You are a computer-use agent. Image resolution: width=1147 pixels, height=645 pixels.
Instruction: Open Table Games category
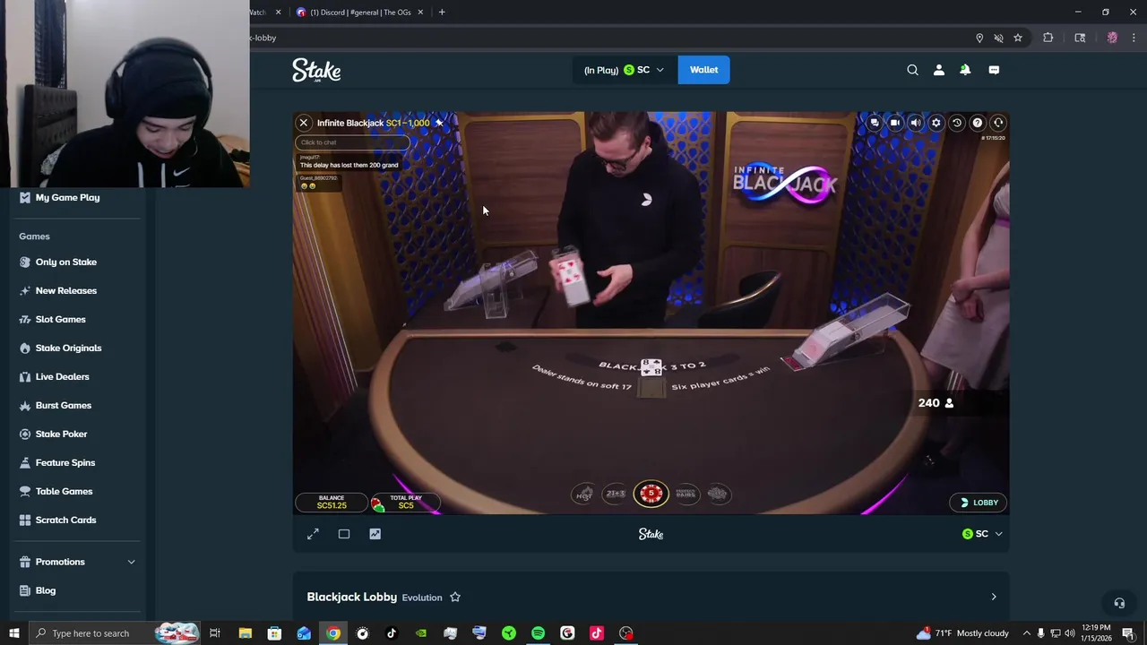coord(64,491)
